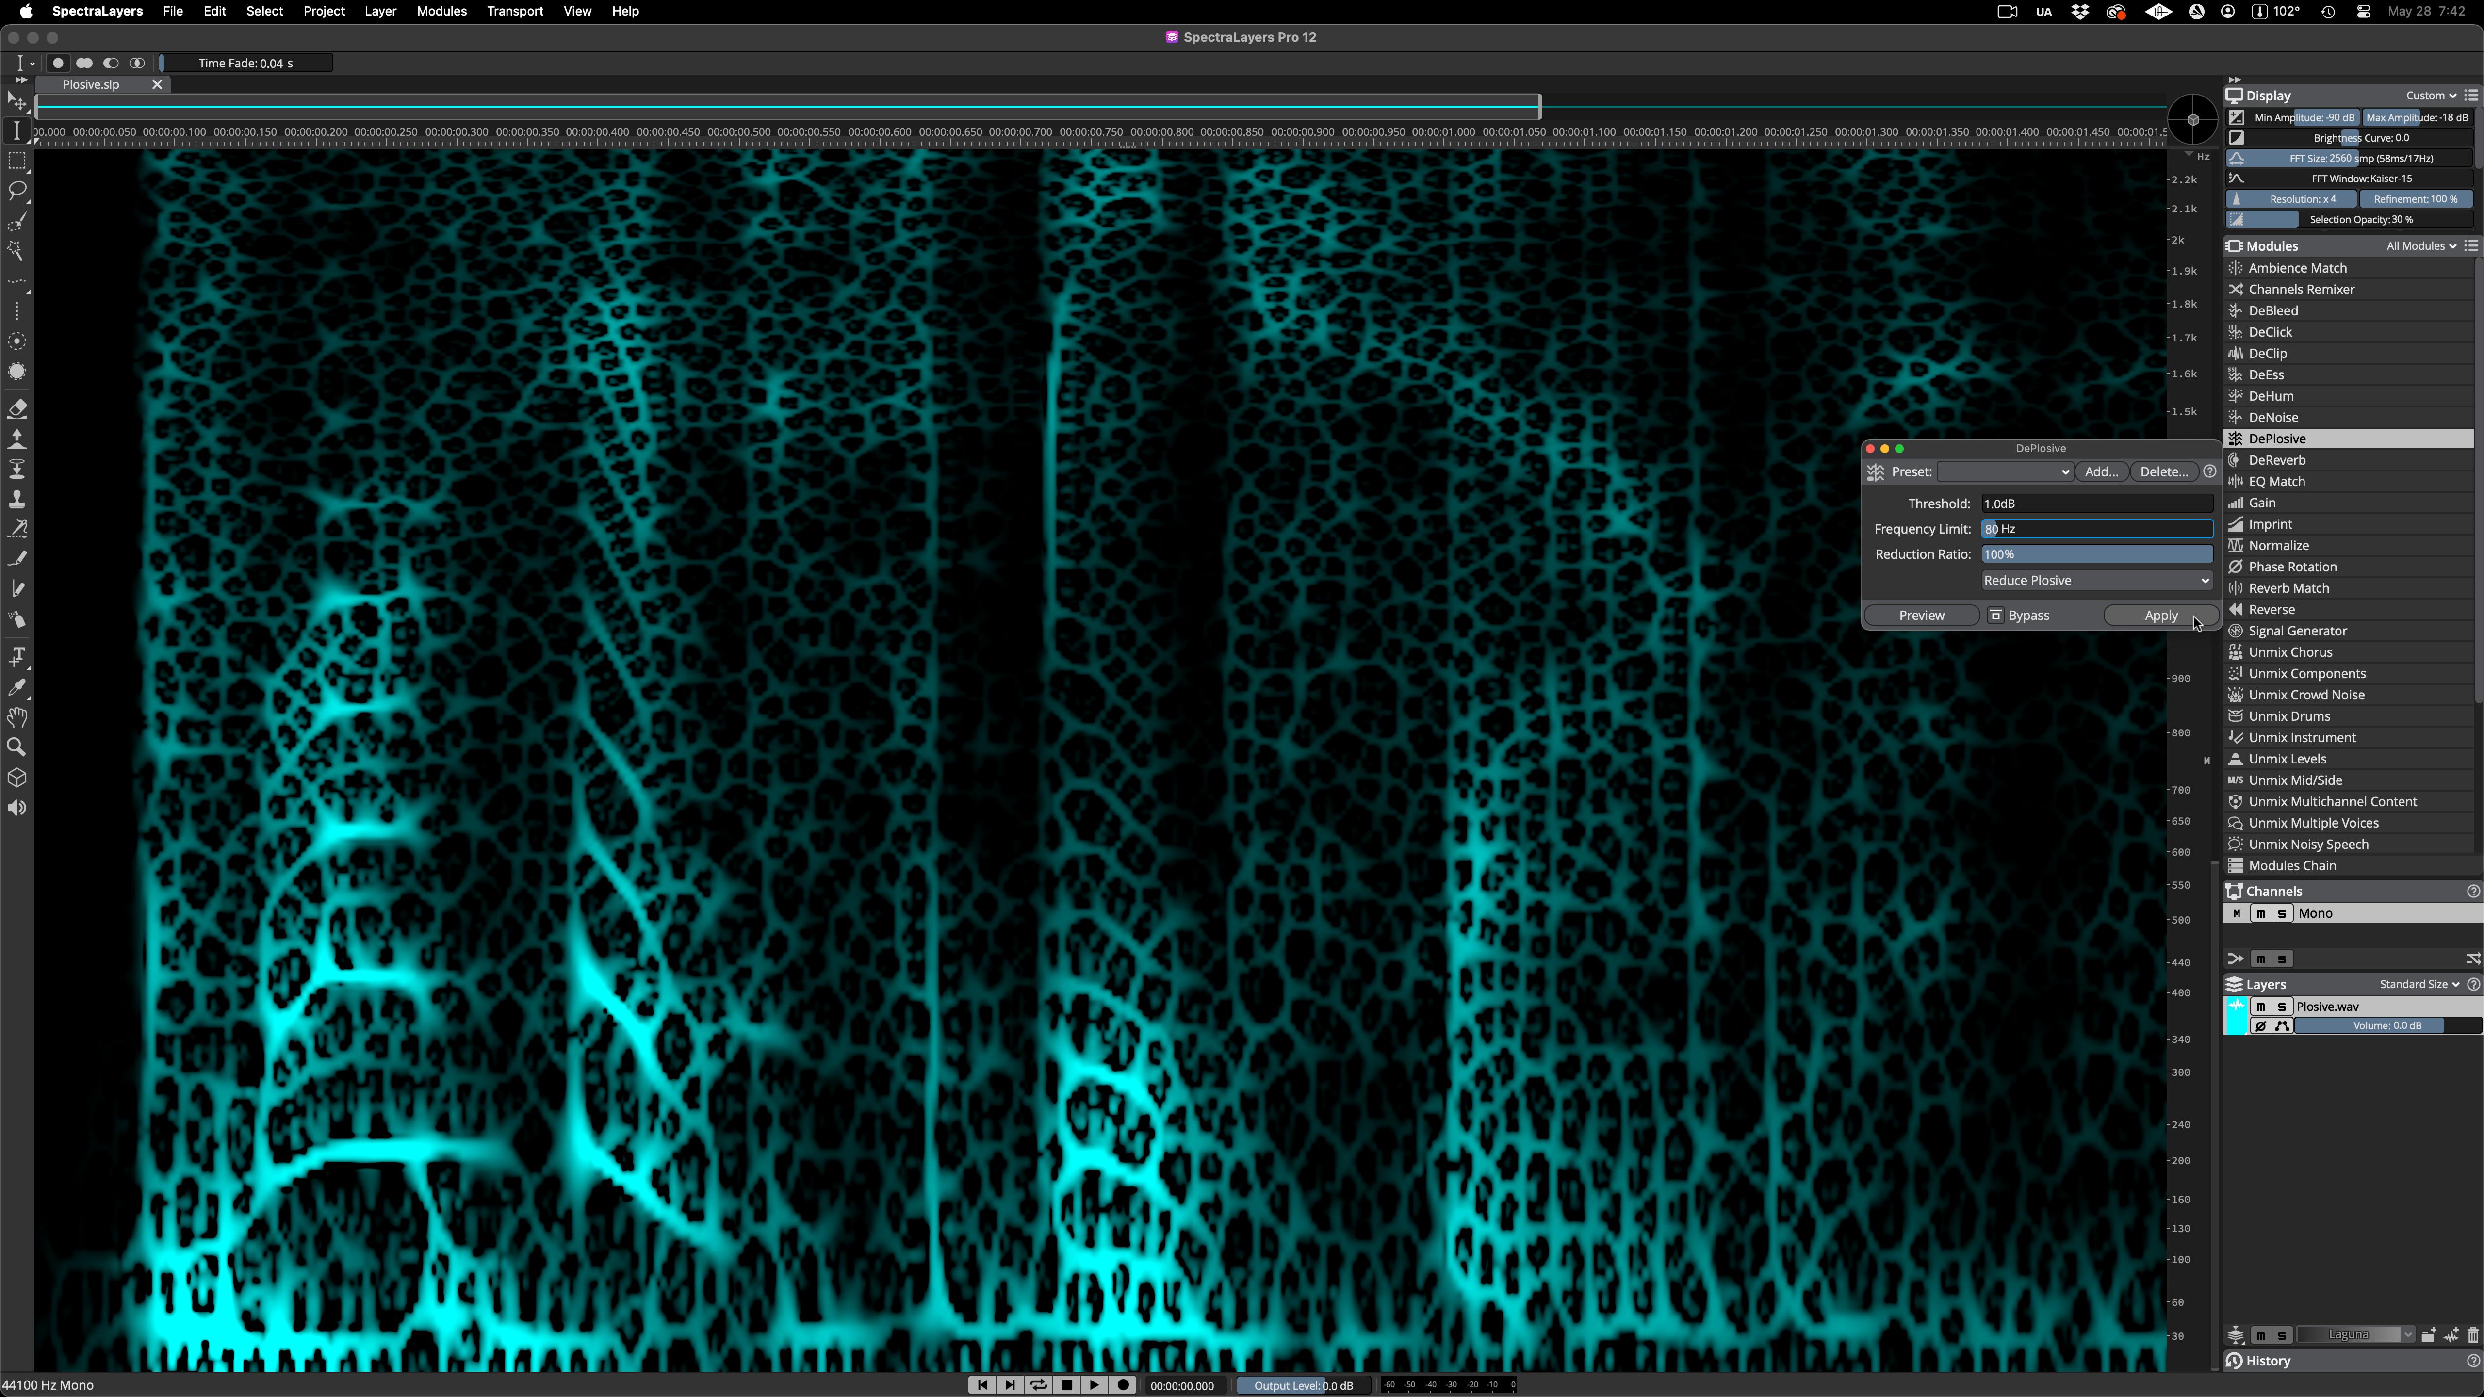Delete layer using trash icon
The height and width of the screenshot is (1397, 2484).
pyautogui.click(x=2472, y=1334)
